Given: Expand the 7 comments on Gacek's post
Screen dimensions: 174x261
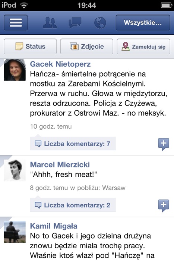Looking at the screenshot, I should click(x=73, y=144).
